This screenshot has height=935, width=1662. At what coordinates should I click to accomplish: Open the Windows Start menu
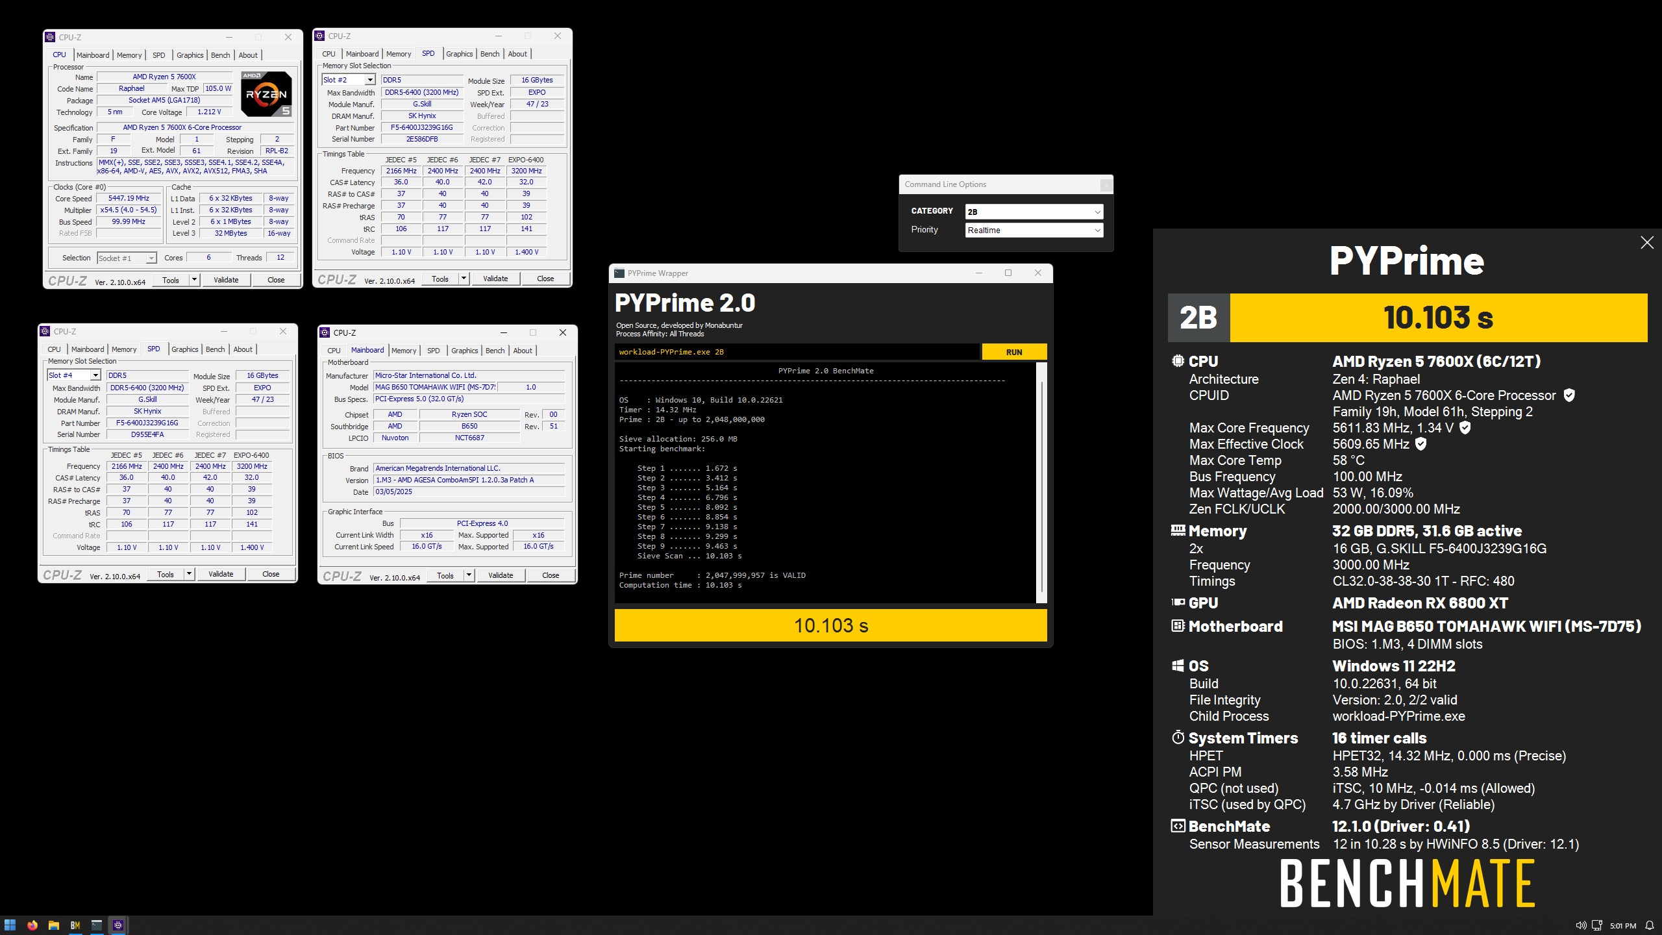tap(10, 925)
